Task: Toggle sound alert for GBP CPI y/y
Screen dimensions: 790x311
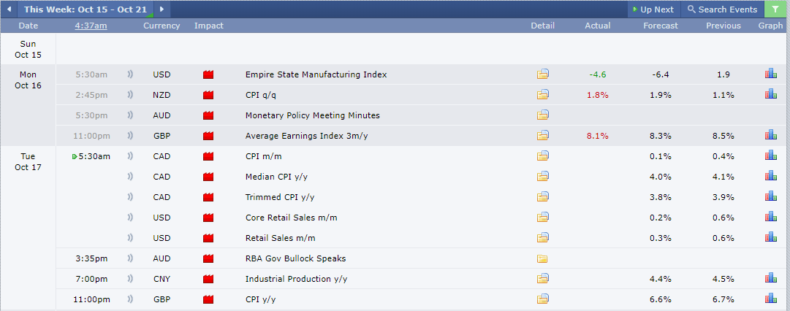Action: (130, 299)
